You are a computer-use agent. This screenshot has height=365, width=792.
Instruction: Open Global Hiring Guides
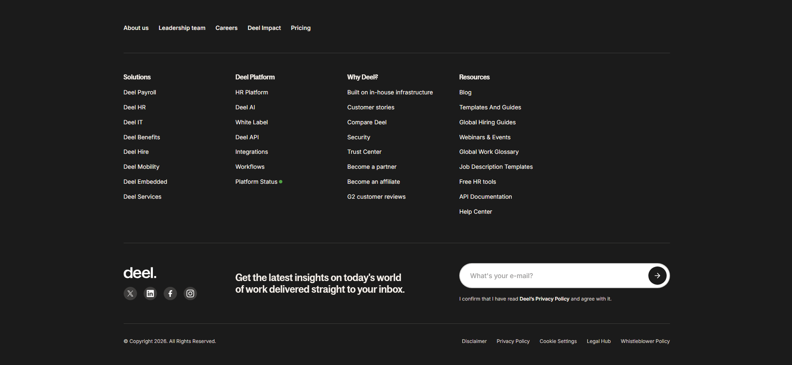click(x=488, y=122)
